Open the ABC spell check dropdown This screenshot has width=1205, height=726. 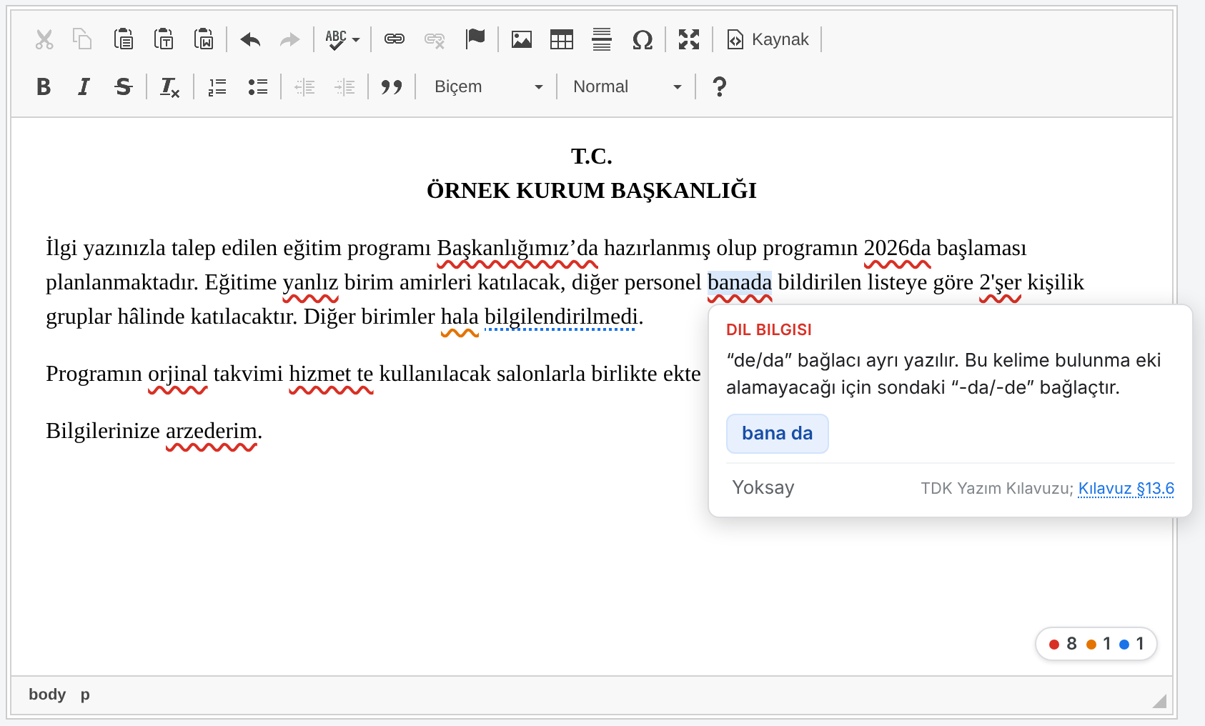(342, 39)
